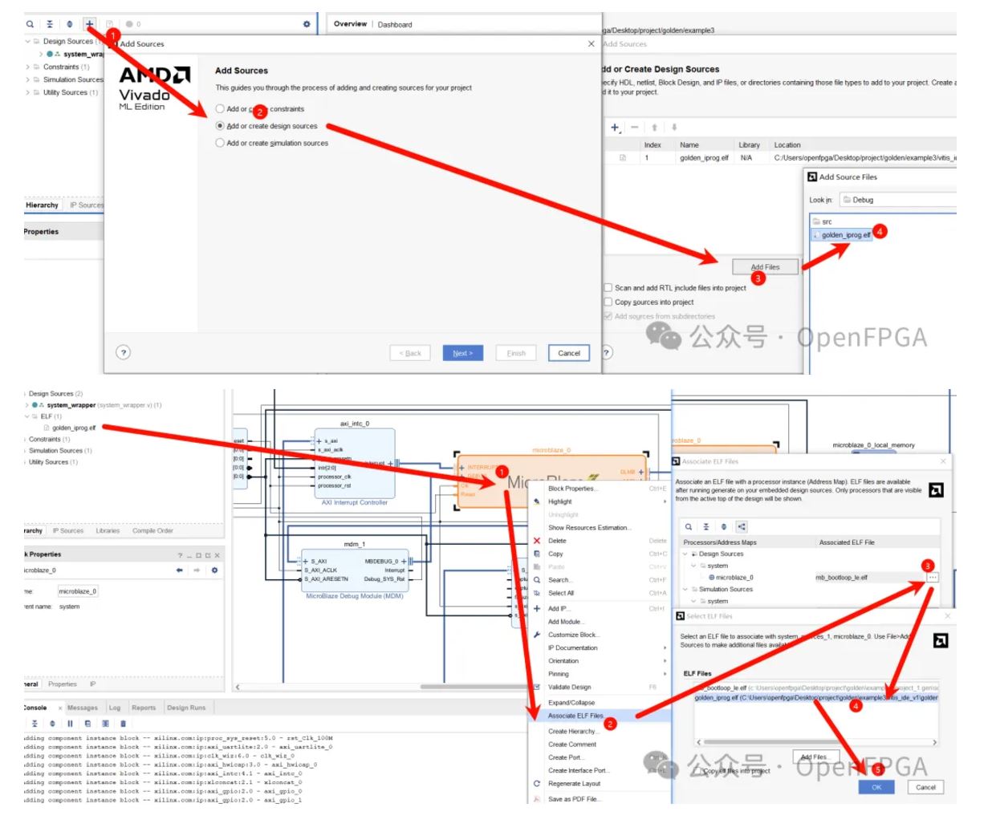
Task: Choose Validate Design in the context menu
Action: click(570, 687)
